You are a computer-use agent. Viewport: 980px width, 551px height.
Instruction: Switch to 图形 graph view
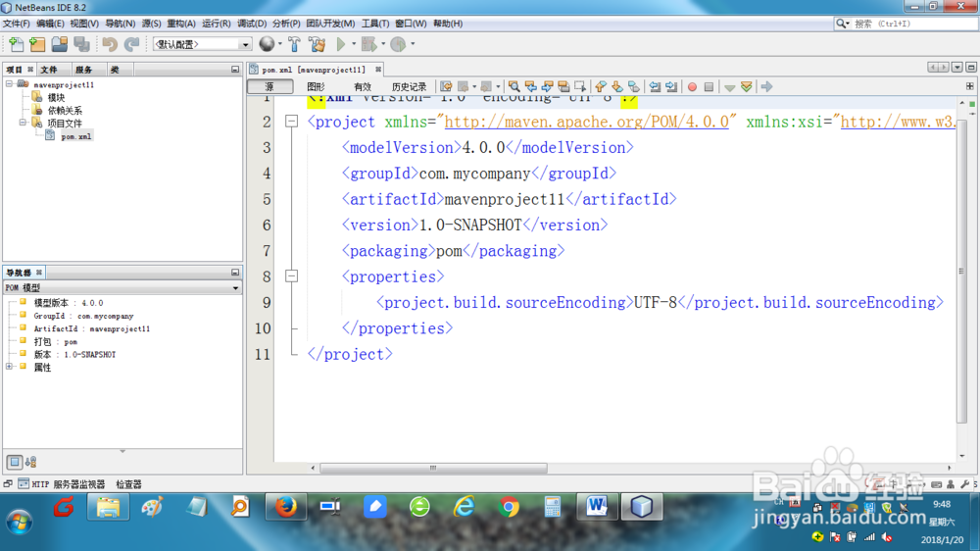pyautogui.click(x=316, y=87)
